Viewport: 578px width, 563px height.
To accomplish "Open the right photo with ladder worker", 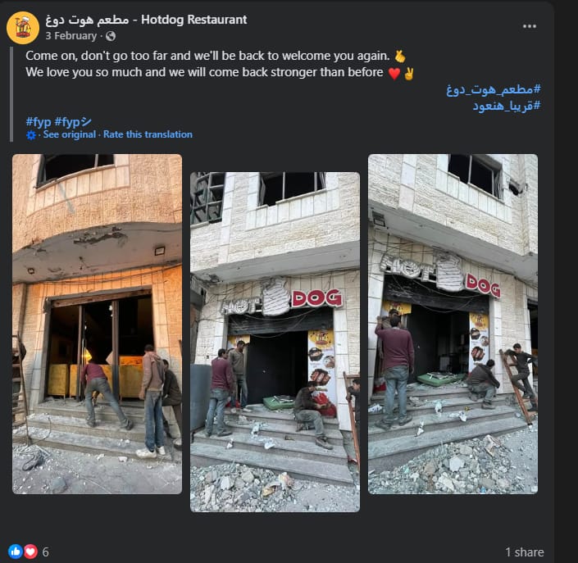I will click(453, 324).
